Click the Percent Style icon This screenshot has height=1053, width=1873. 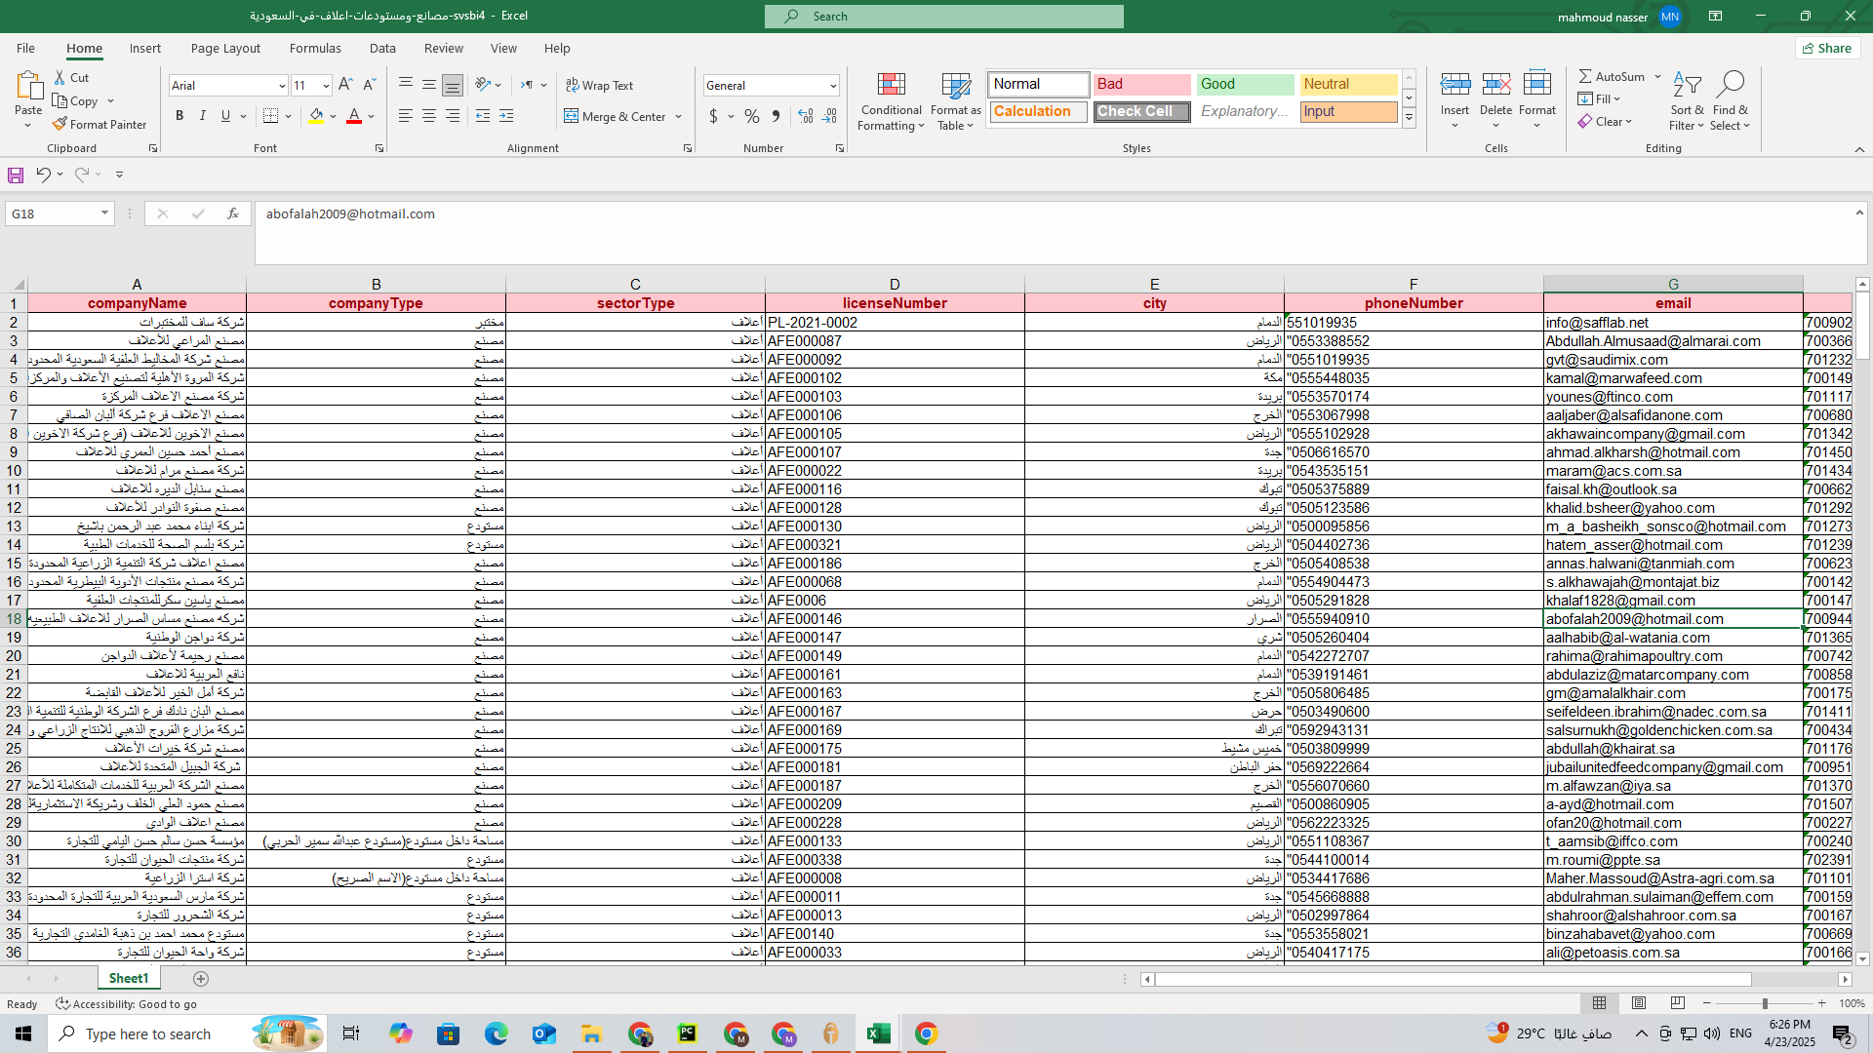(751, 116)
